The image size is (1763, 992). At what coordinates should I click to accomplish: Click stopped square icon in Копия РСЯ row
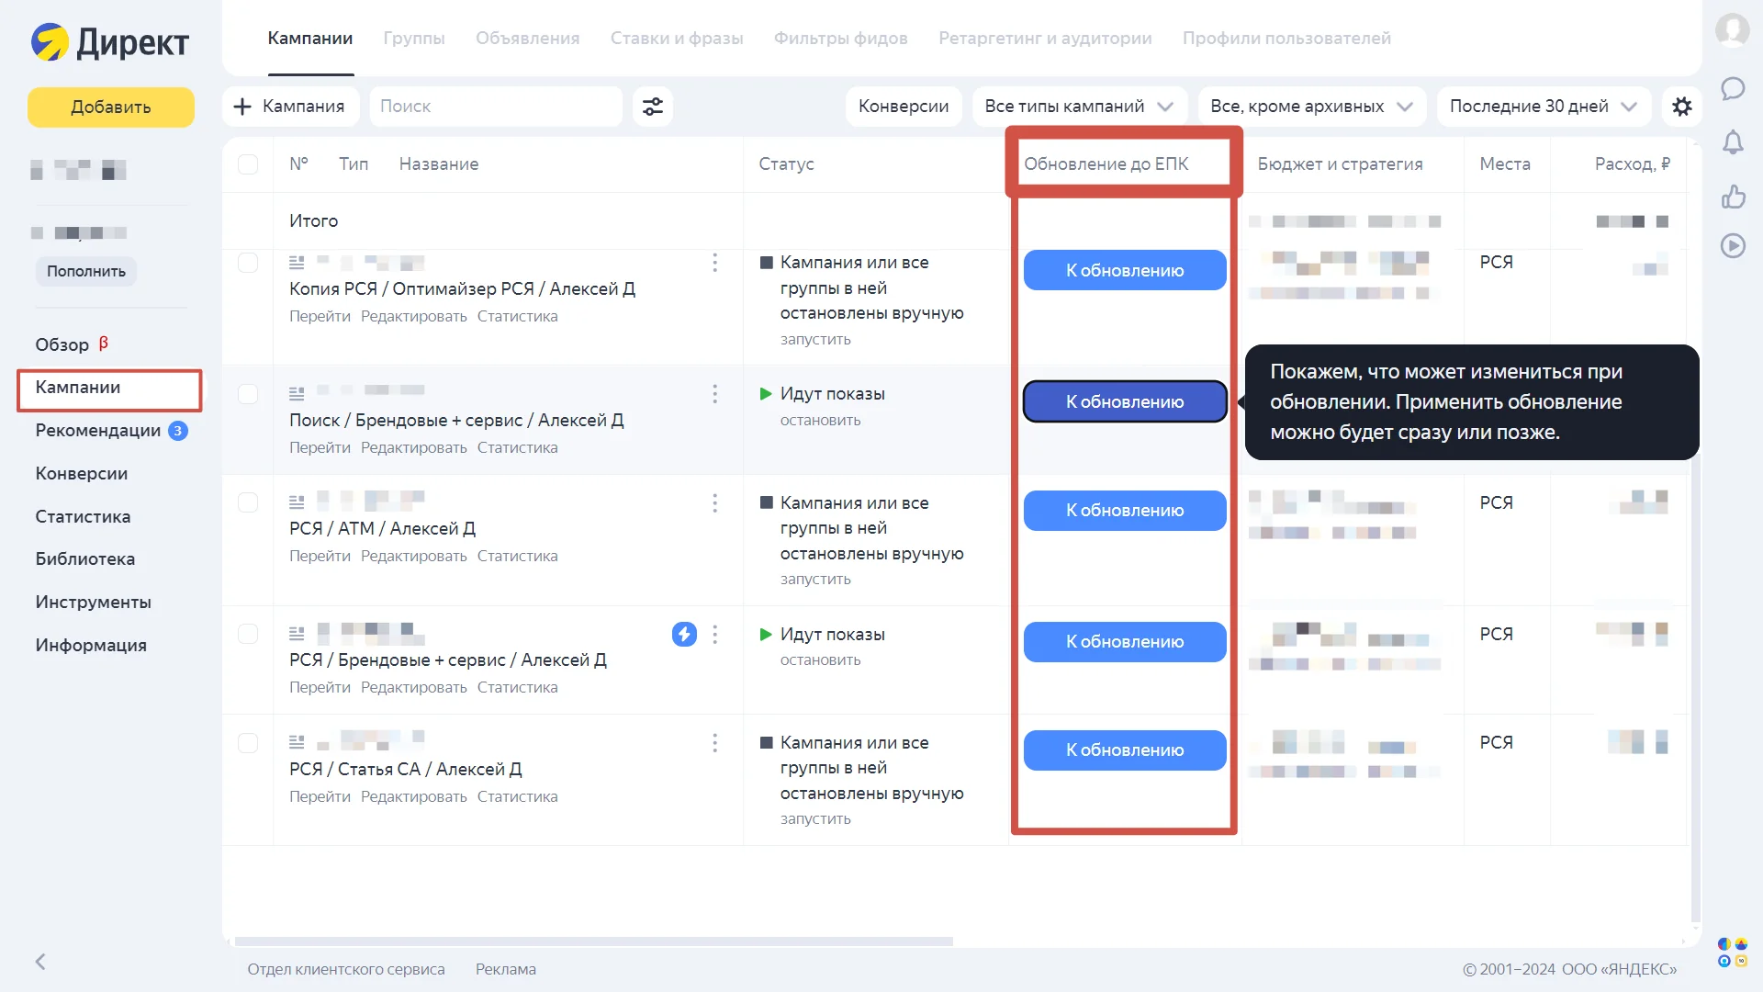coord(767,263)
